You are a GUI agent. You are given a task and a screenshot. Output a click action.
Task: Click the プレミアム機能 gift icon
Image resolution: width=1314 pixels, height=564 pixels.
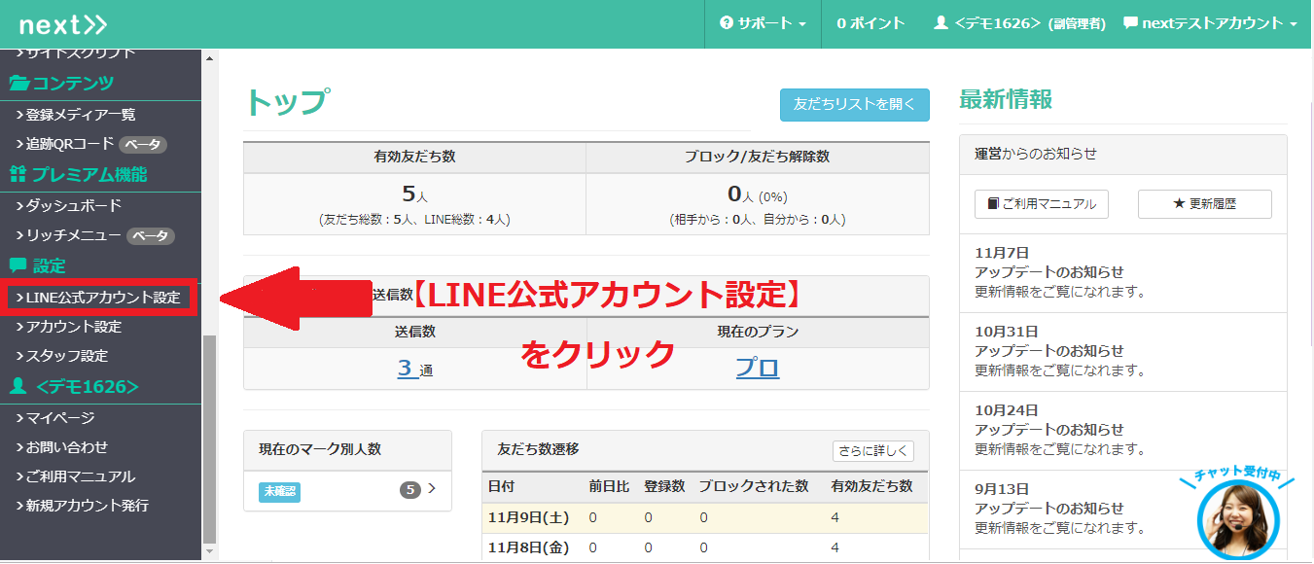(18, 175)
